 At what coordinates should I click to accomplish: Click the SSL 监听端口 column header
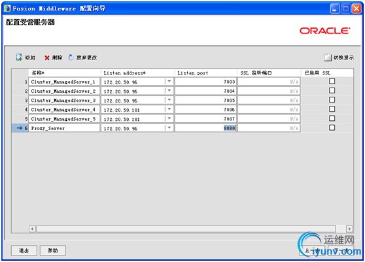click(269, 73)
